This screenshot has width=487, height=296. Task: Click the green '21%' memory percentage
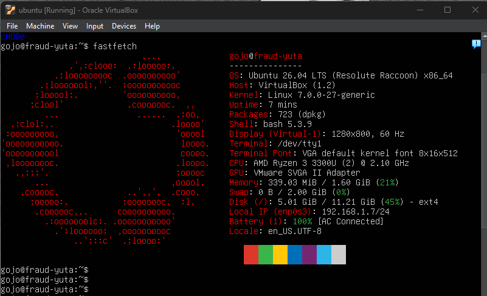(x=387, y=182)
